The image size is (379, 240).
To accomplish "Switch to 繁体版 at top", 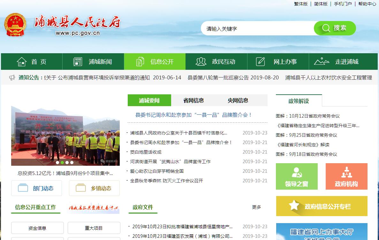I will tap(301, 4).
